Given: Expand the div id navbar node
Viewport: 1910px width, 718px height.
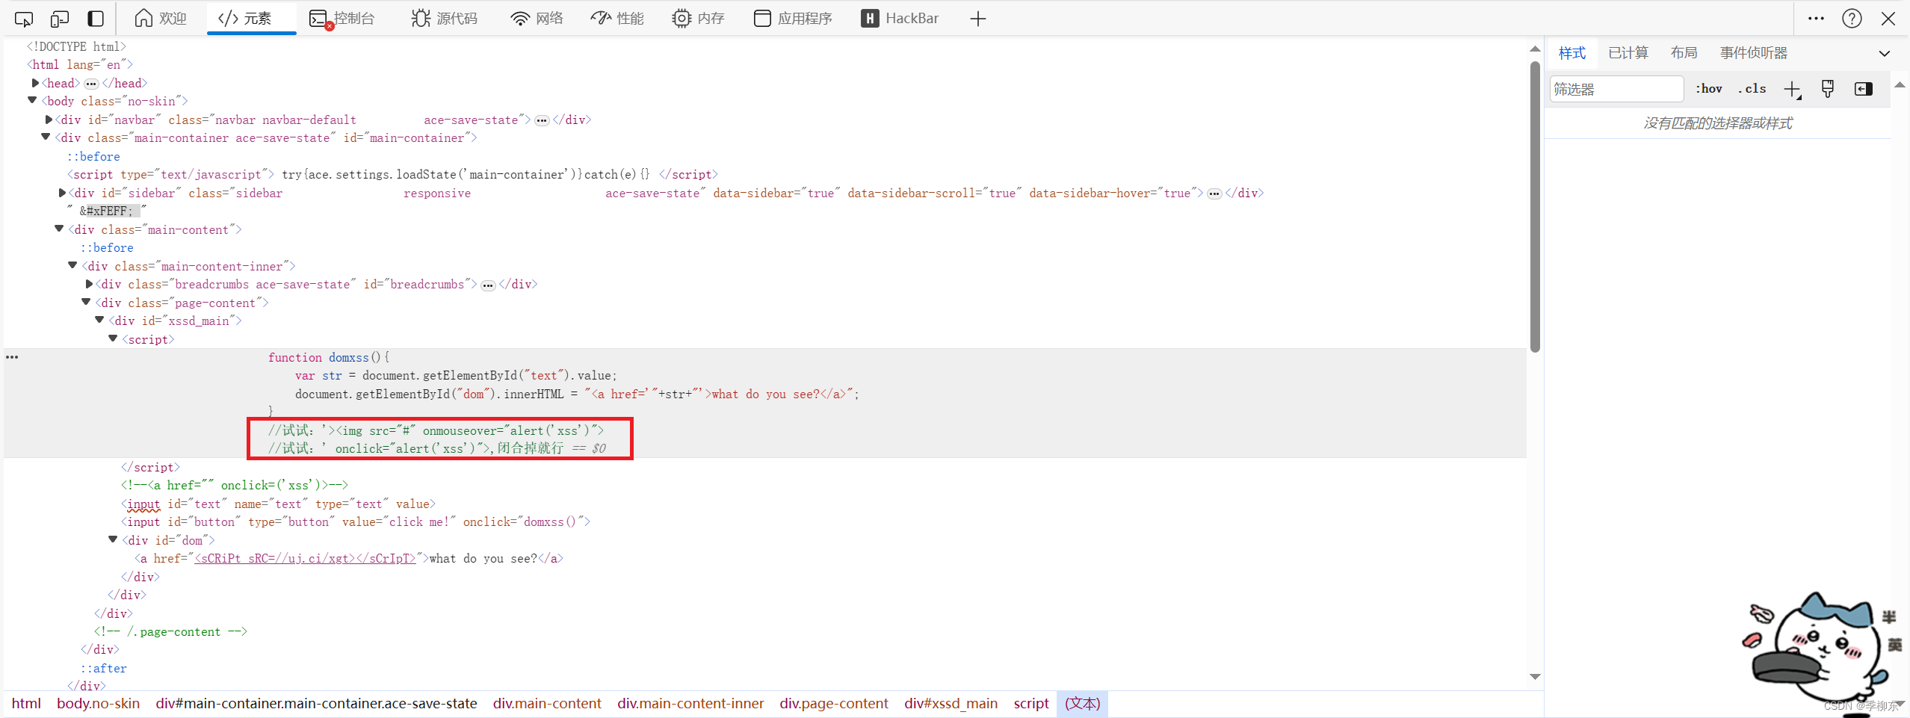Looking at the screenshot, I should [49, 120].
